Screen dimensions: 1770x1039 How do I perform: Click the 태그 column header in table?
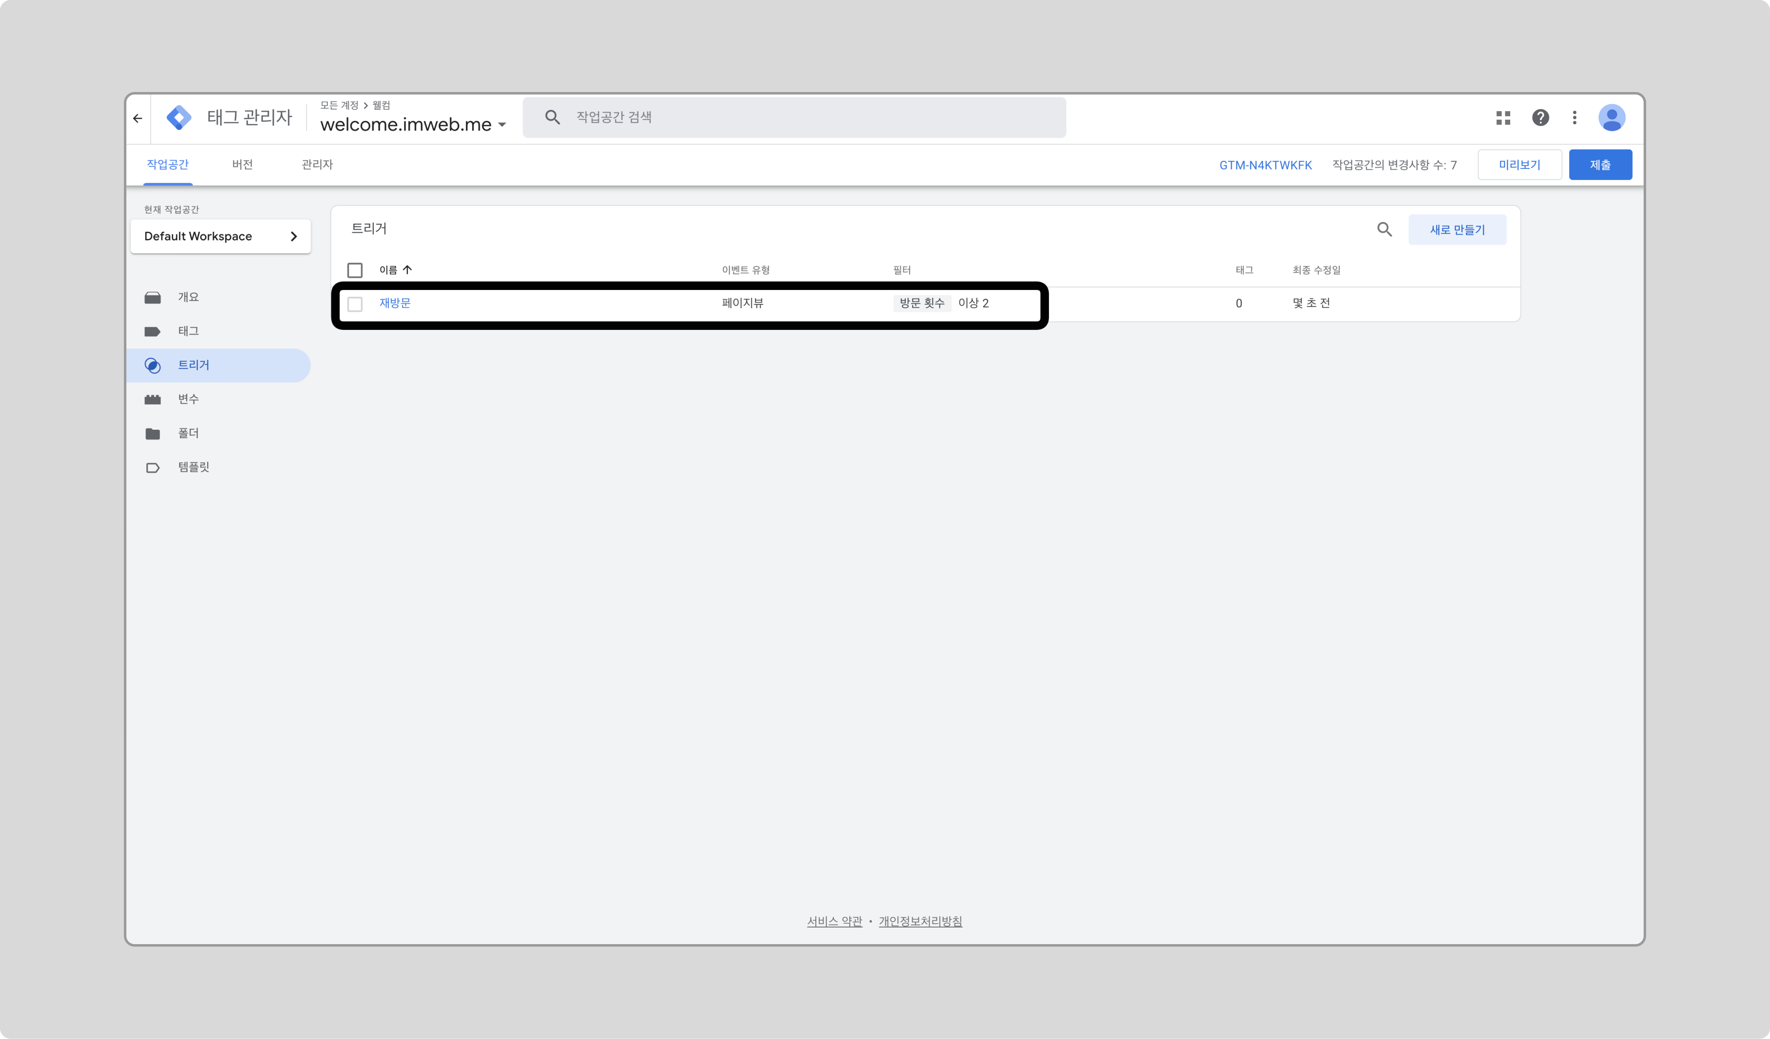click(1244, 270)
